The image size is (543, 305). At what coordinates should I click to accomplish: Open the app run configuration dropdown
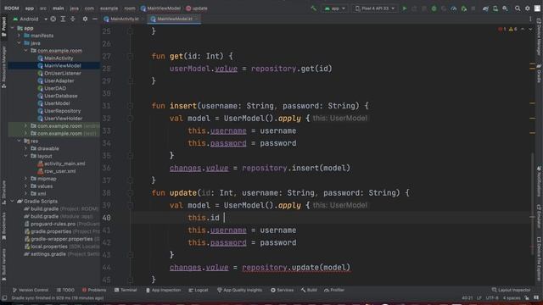(334, 8)
